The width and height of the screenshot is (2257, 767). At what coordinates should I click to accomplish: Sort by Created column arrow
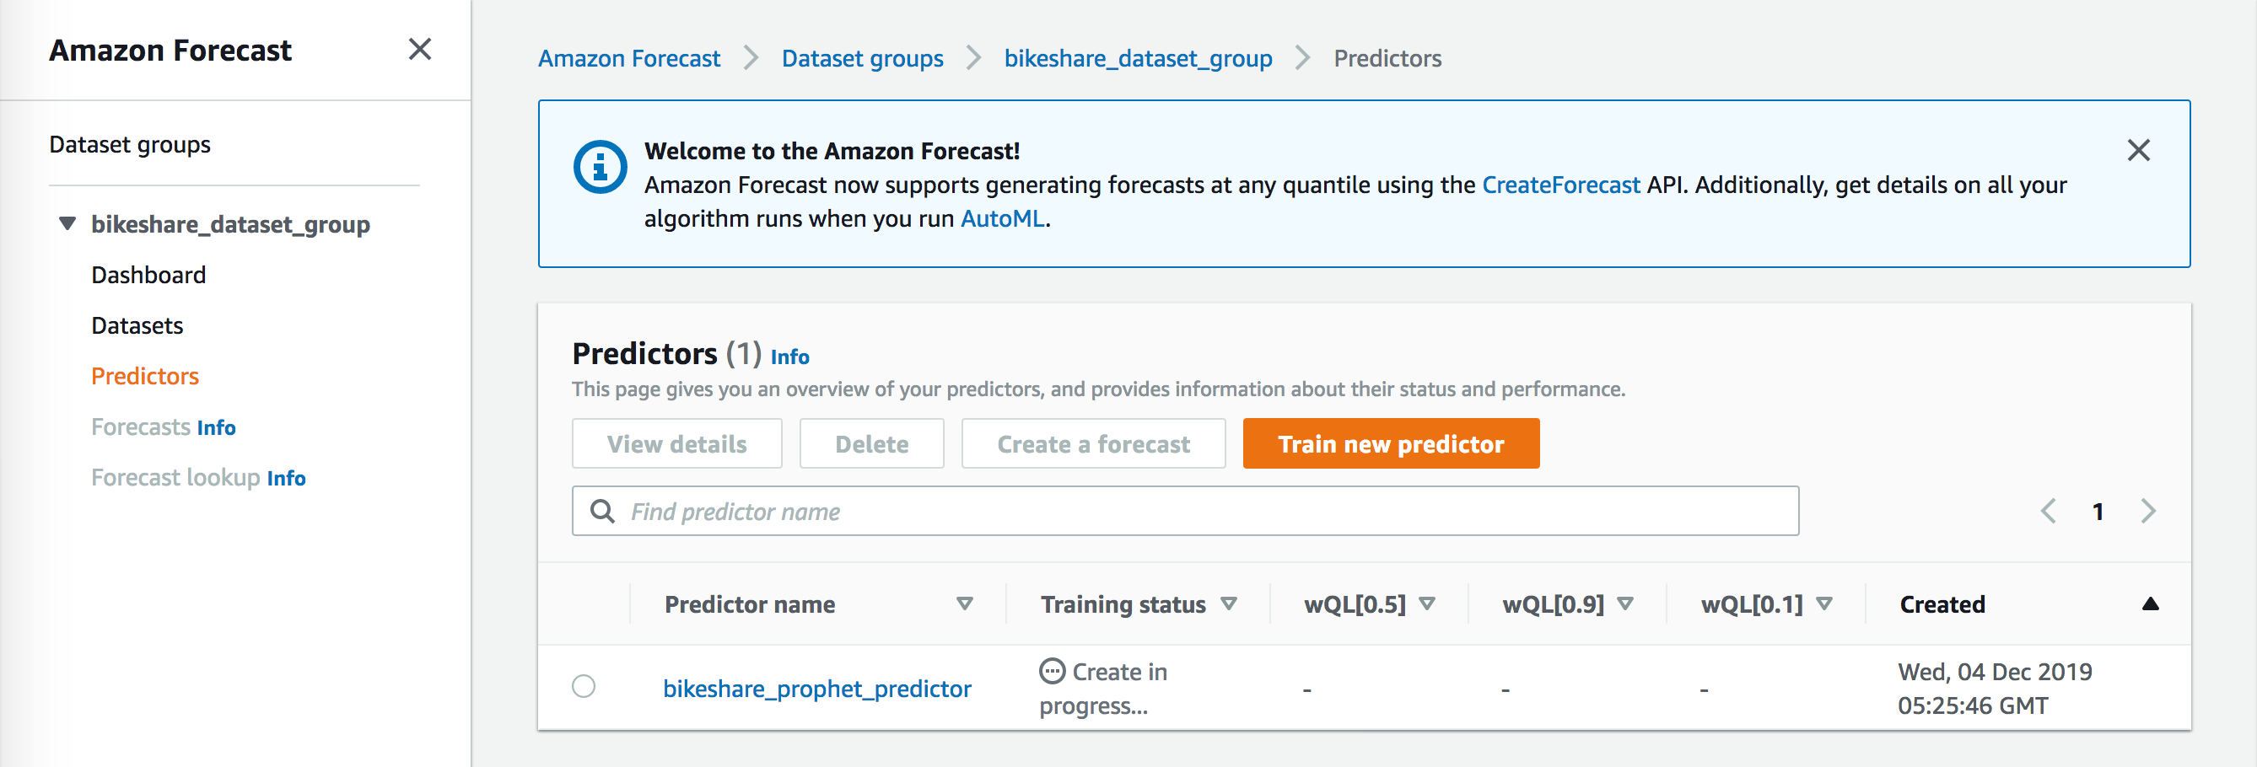pyautogui.click(x=2149, y=603)
